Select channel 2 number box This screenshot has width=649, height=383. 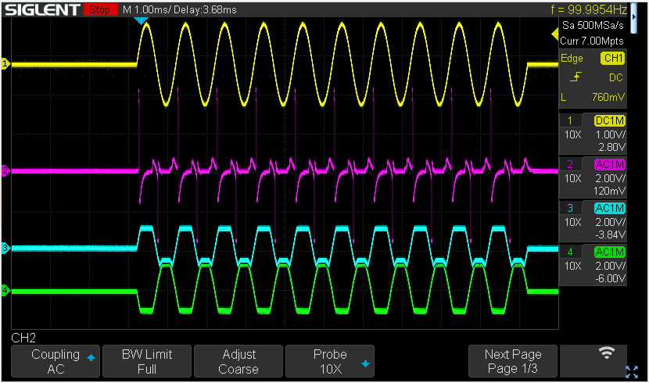point(570,164)
